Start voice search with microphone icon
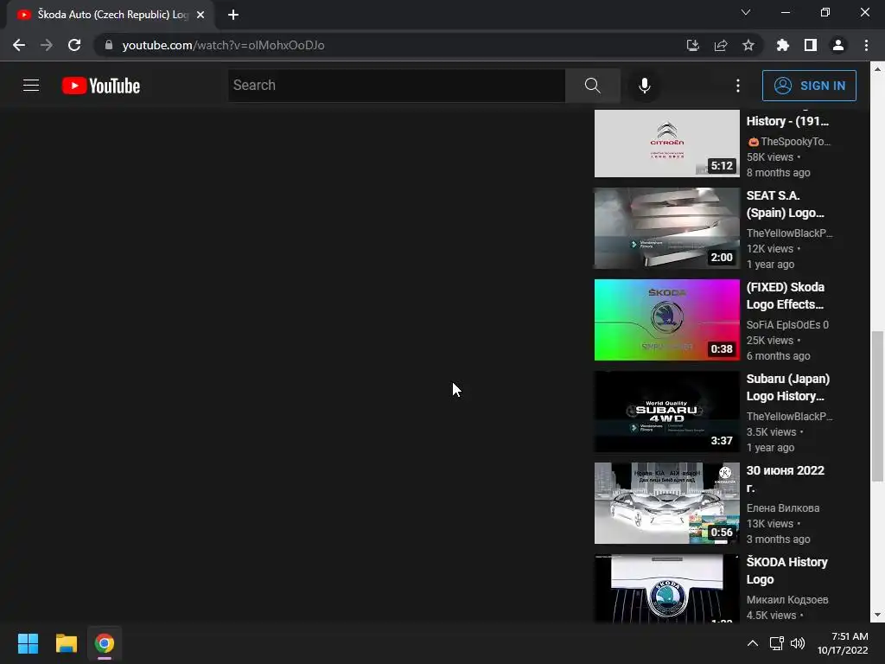 (x=644, y=86)
